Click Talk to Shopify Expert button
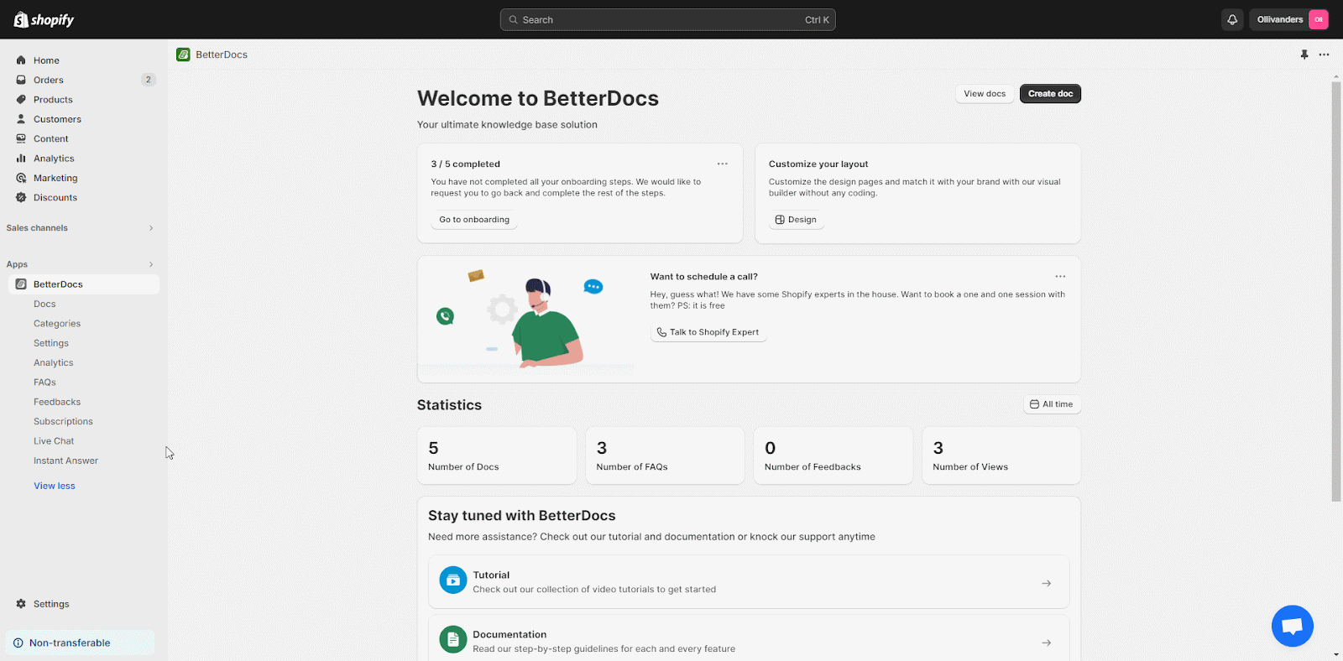Image resolution: width=1343 pixels, height=661 pixels. pos(708,332)
